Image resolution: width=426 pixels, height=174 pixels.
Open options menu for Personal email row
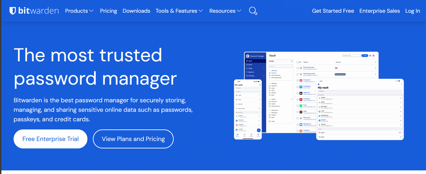(375, 68)
